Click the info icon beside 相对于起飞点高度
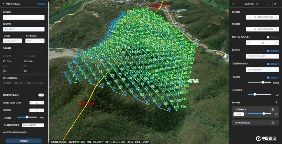Viewport: 282px width, 144px height. pos(250,37)
